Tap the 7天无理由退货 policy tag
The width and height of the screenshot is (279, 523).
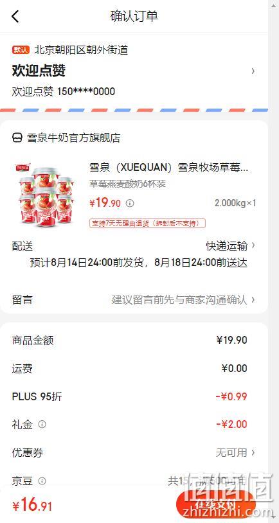[x=147, y=223]
